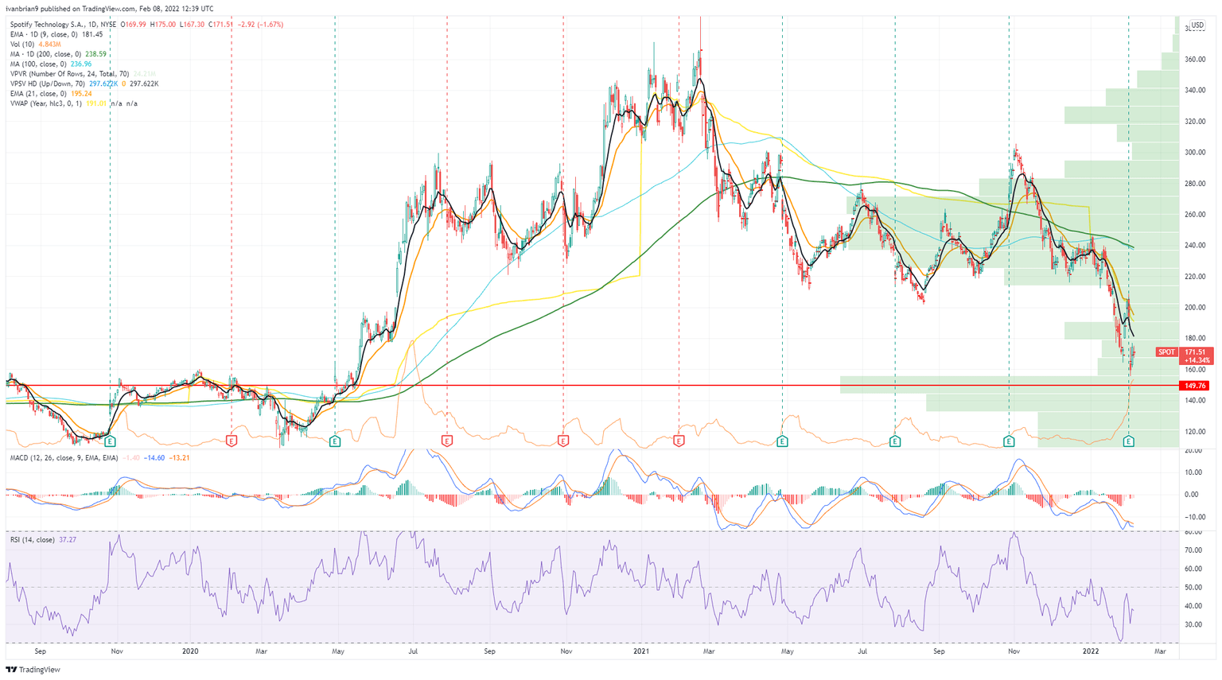Image resolution: width=1222 pixels, height=680 pixels.
Task: Click the 100 MA value 236.96
Action: pyautogui.click(x=81, y=64)
